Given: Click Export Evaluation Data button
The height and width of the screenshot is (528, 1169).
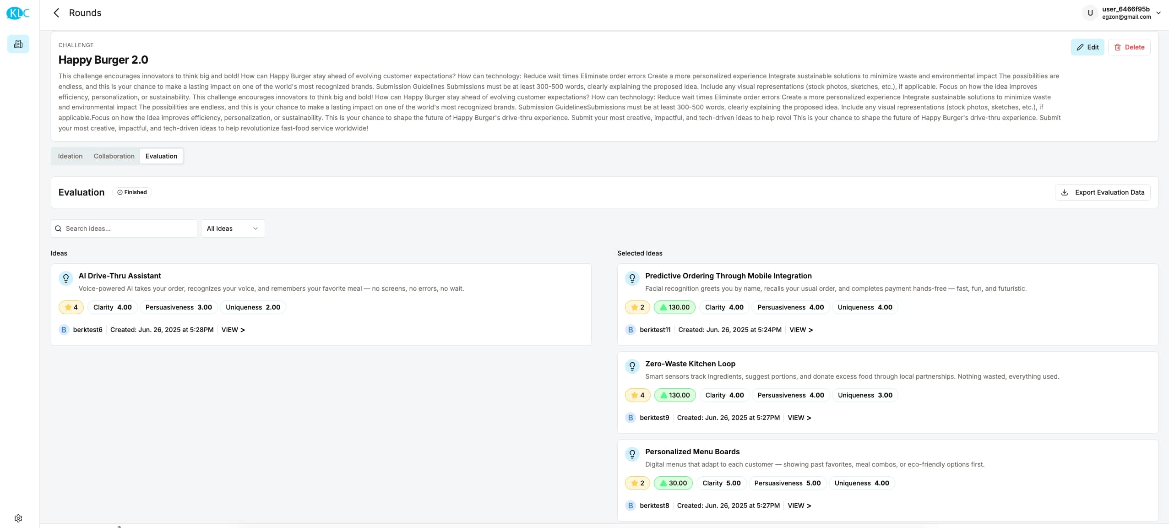Looking at the screenshot, I should (1103, 192).
